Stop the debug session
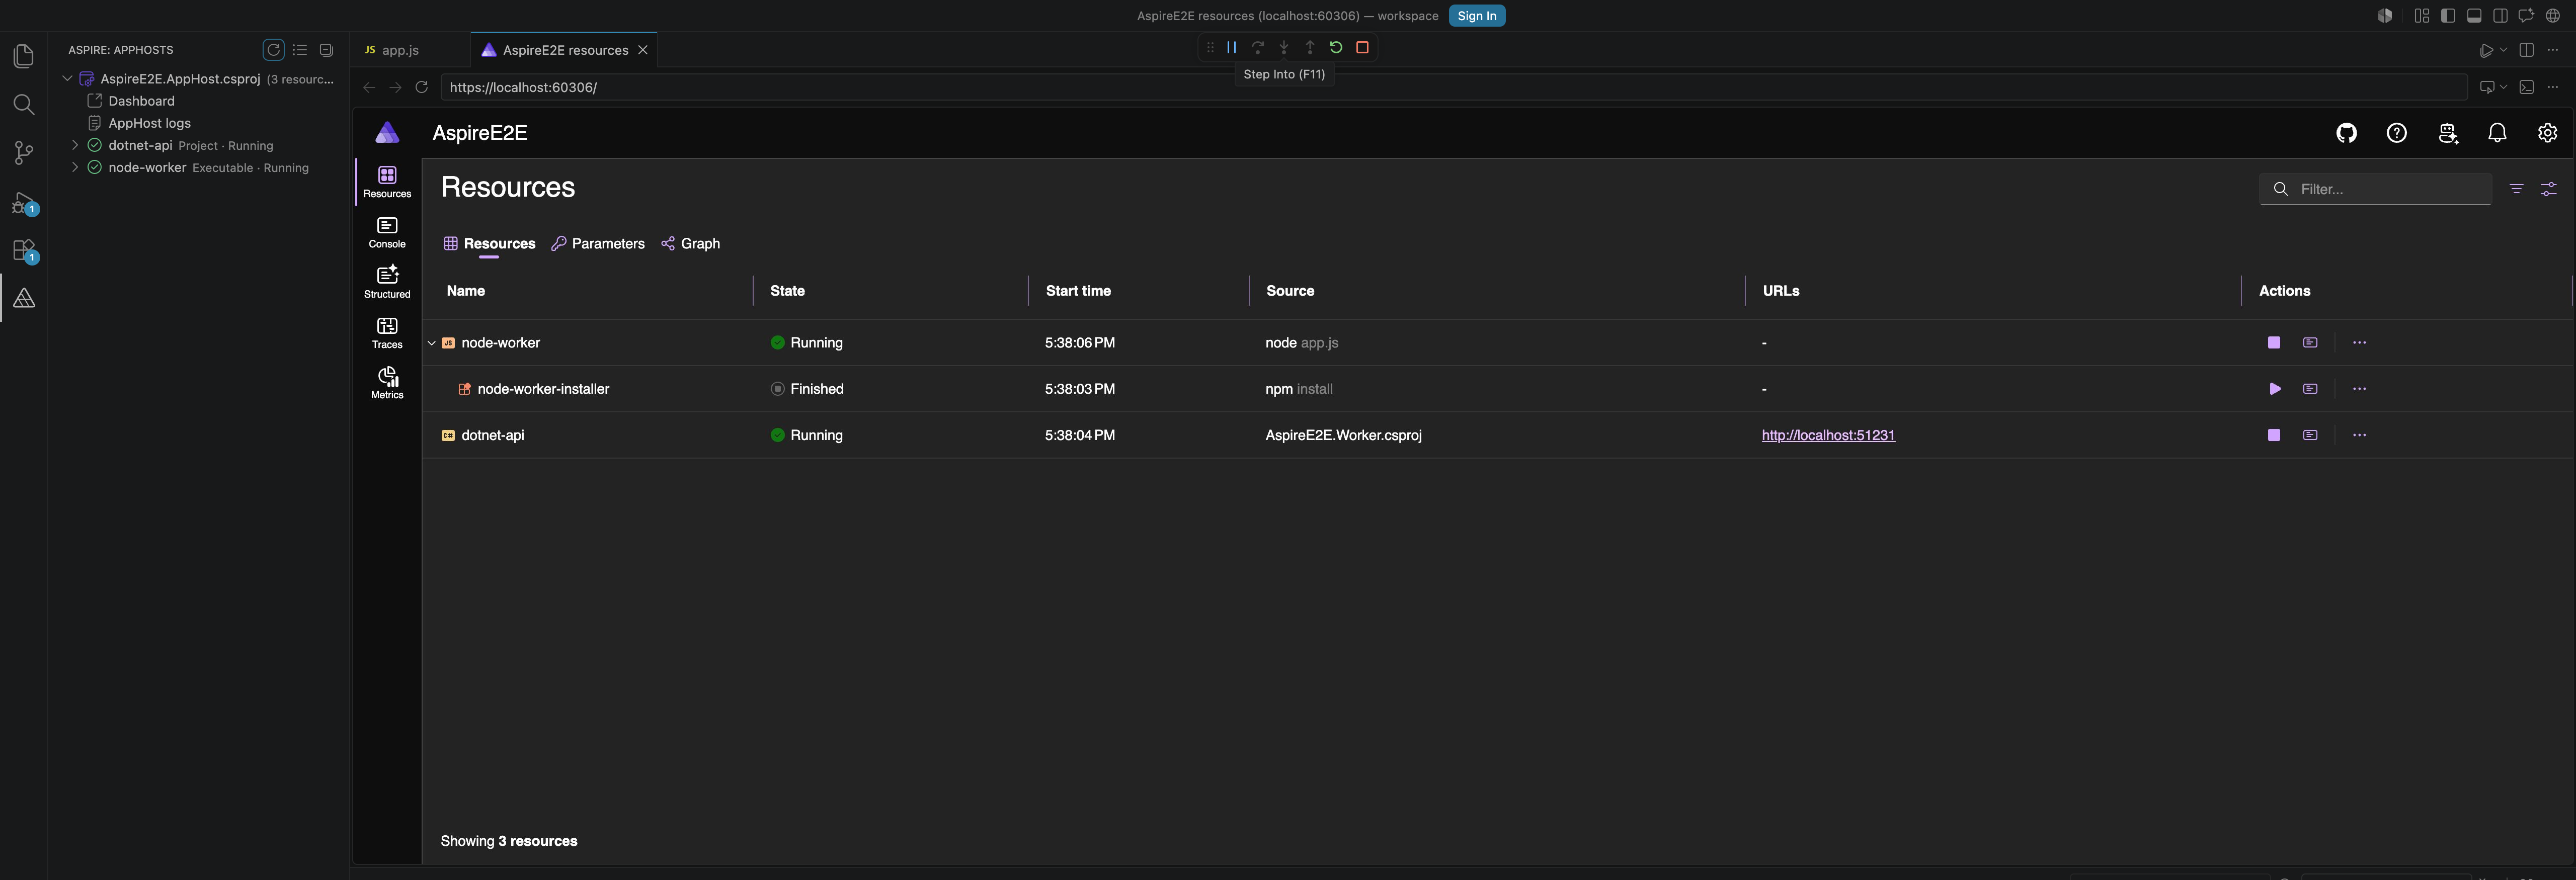The height and width of the screenshot is (880, 2576). [x=1362, y=47]
